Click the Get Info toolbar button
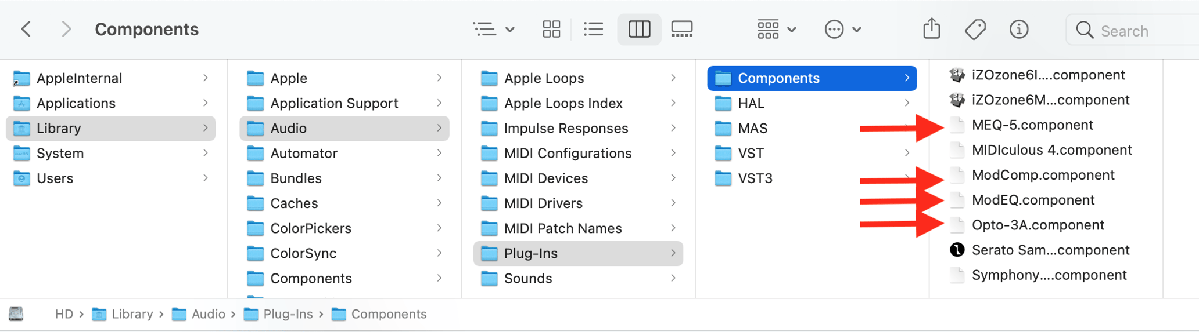 tap(1018, 29)
